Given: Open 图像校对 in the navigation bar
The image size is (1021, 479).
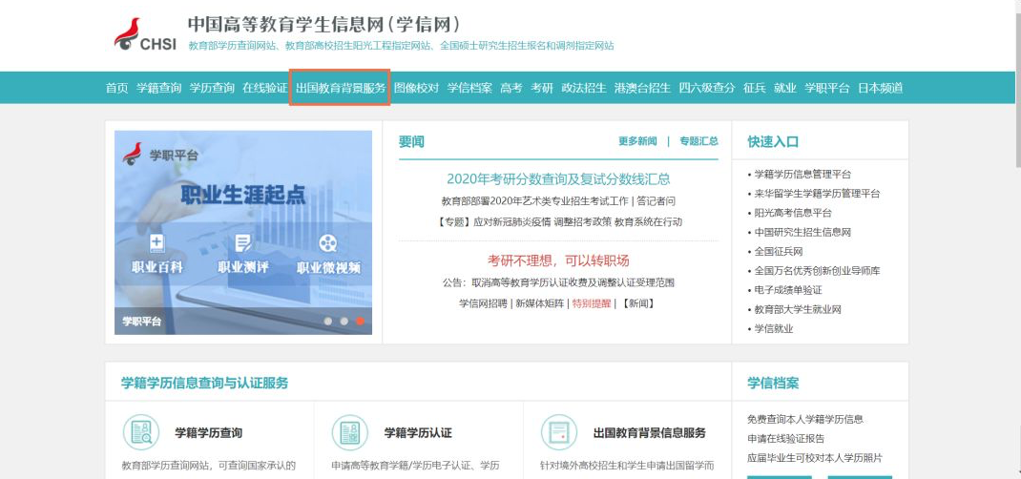Looking at the screenshot, I should click(x=417, y=88).
